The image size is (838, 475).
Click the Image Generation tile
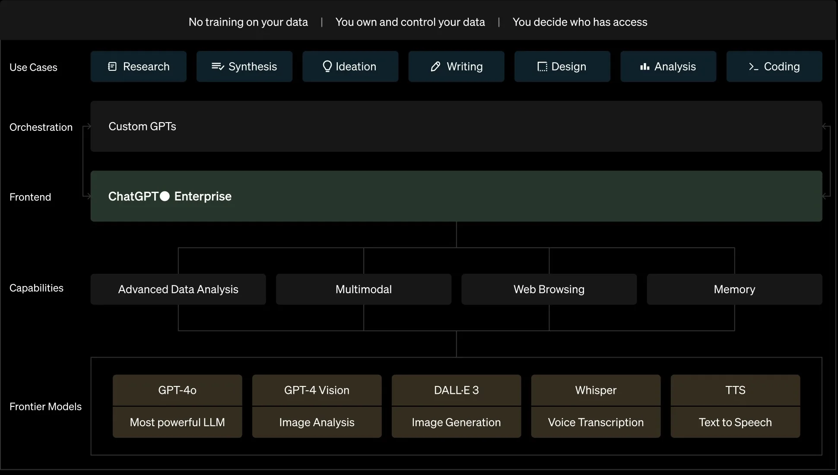pos(457,422)
